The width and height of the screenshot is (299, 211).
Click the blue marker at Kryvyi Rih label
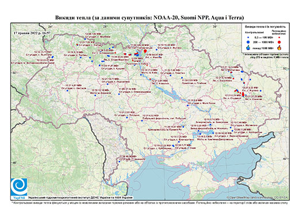183,127
